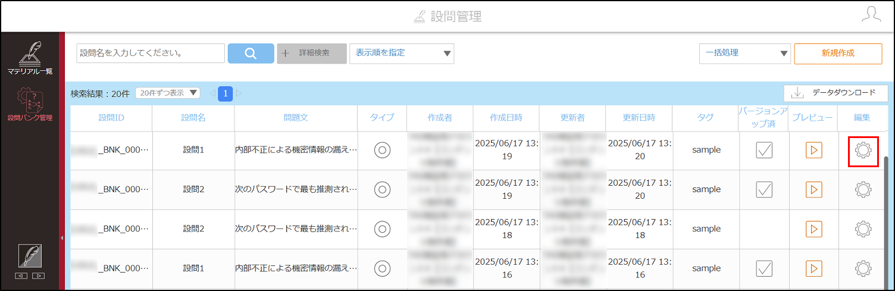Viewport: 895px width, 291px height.
Task: Click type icon of 設問1 created 13:16
Action: 382,268
